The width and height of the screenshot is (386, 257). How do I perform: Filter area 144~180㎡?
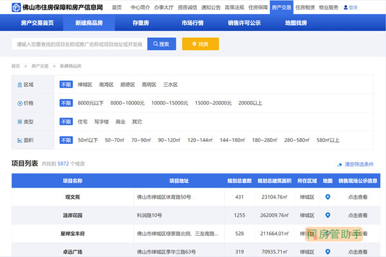(x=232, y=140)
